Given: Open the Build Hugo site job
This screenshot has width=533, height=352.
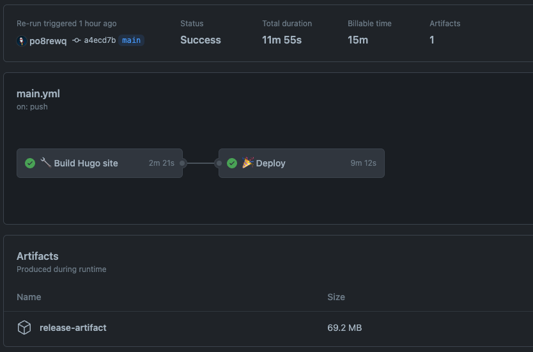Looking at the screenshot, I should click(100, 163).
